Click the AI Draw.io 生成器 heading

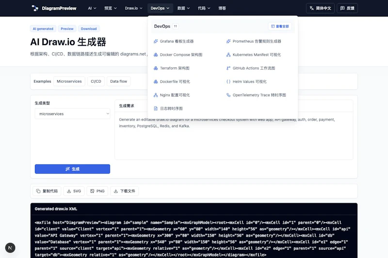tap(68, 42)
